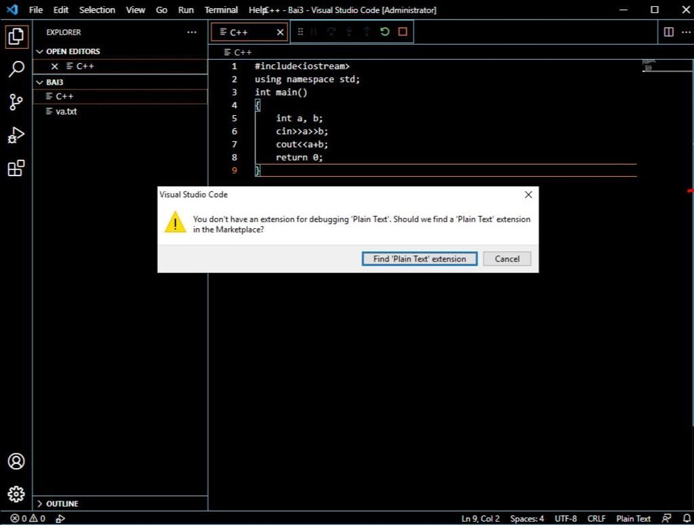Viewport: 694px width, 525px height.
Task: Click Ln 9, Col 2 in status bar
Action: (x=481, y=518)
